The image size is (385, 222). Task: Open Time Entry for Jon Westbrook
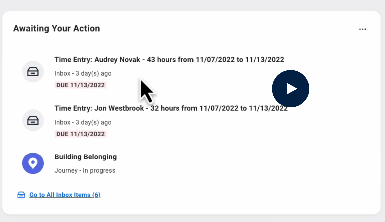tap(171, 108)
